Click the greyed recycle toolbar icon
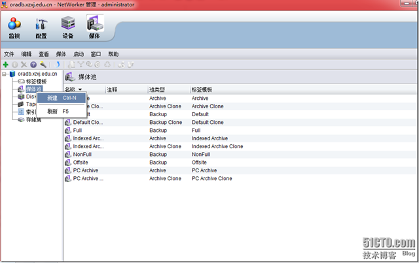 (x=107, y=65)
